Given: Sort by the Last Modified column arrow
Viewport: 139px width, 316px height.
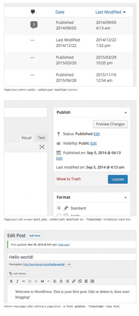Looking at the screenshot, I should [124, 12].
